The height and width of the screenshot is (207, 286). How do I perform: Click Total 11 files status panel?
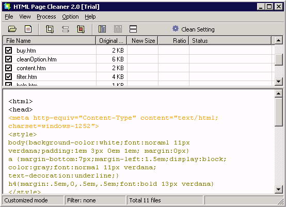point(165,200)
